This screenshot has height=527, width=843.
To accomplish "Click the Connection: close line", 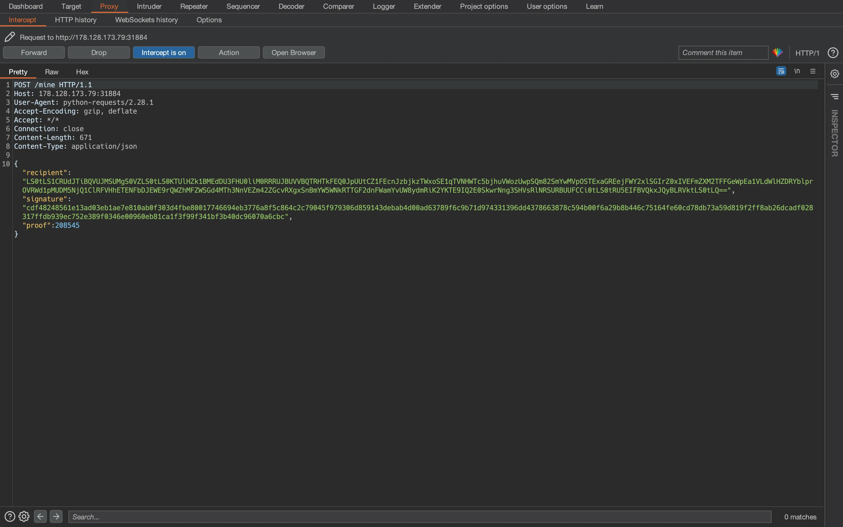I will pyautogui.click(x=49, y=129).
